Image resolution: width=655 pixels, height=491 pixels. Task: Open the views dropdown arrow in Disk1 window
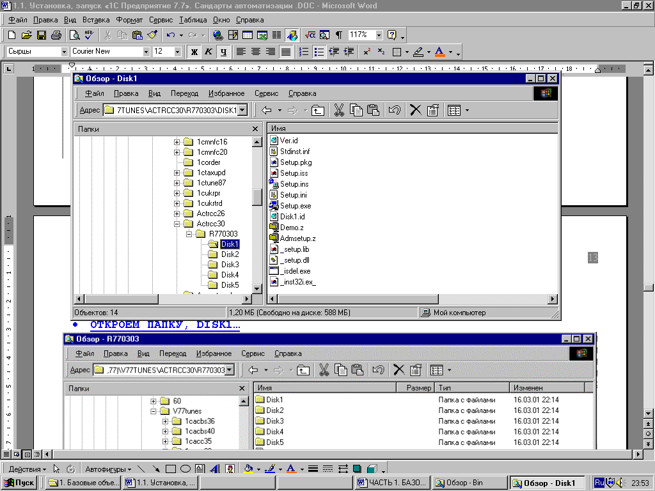coord(467,110)
